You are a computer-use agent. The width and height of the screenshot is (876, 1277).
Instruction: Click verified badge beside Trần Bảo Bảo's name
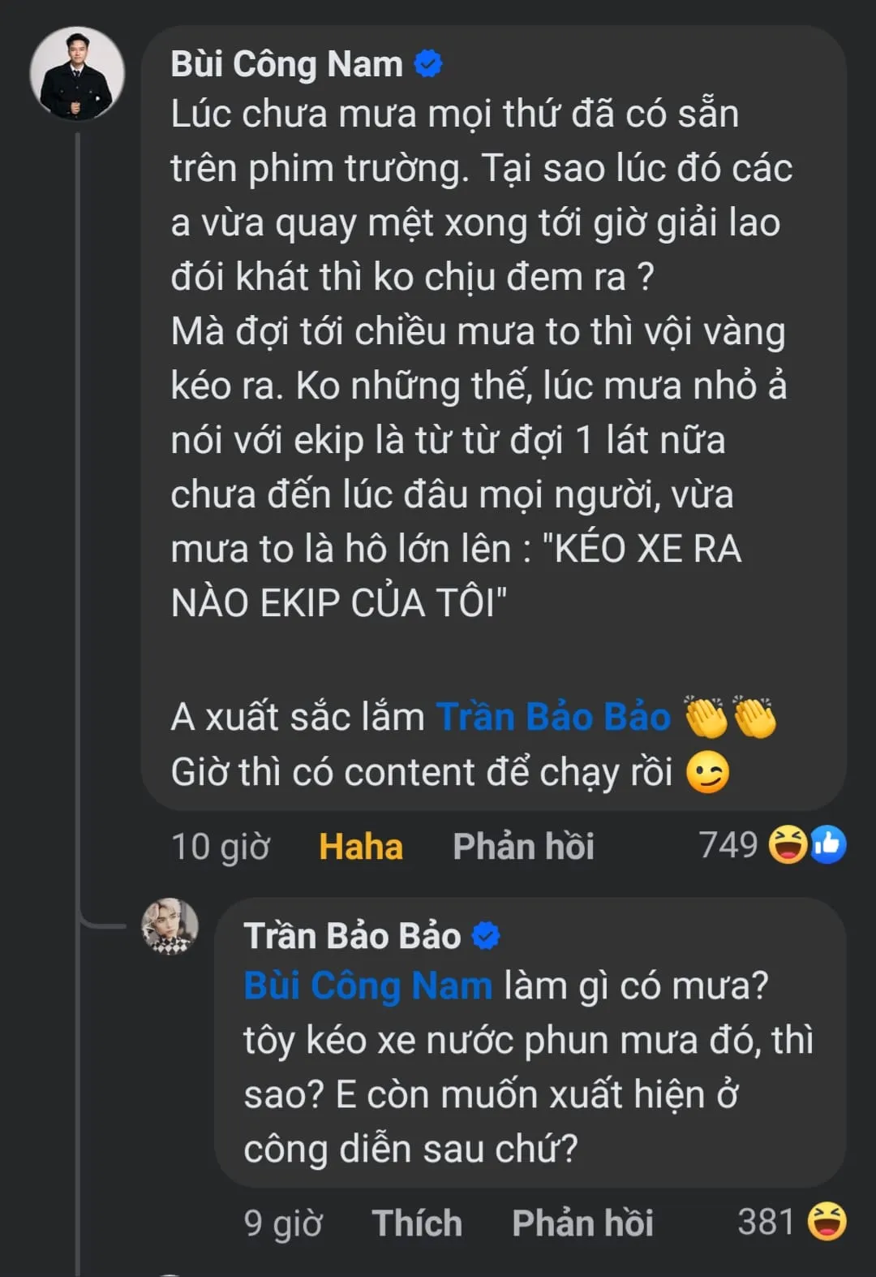486,936
